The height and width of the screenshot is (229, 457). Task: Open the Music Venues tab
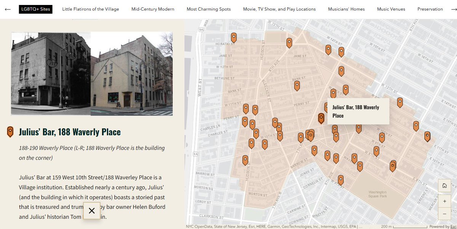[391, 9]
